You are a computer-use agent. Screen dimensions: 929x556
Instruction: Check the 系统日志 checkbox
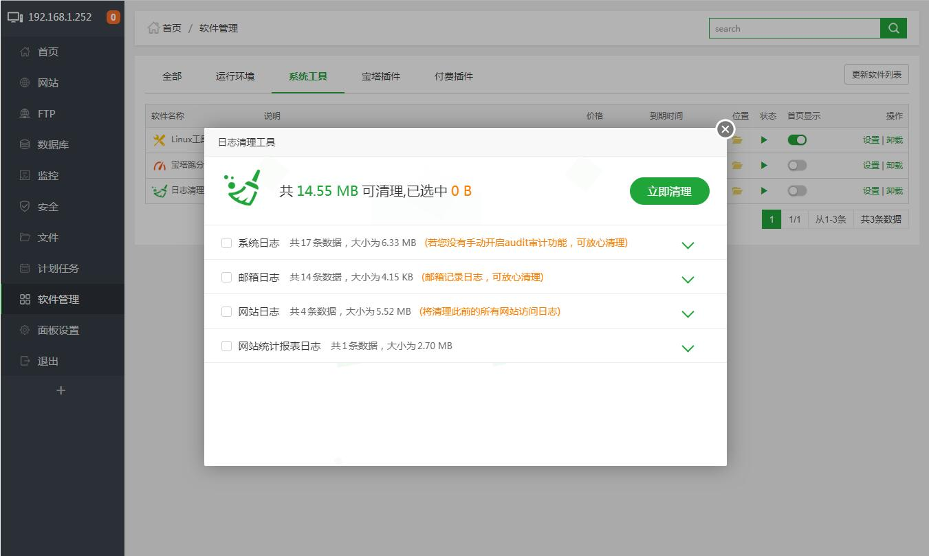pyautogui.click(x=226, y=242)
